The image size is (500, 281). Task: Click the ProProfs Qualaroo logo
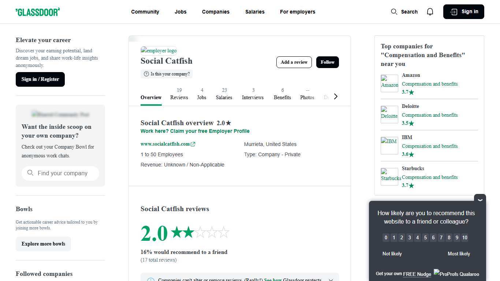click(456, 273)
